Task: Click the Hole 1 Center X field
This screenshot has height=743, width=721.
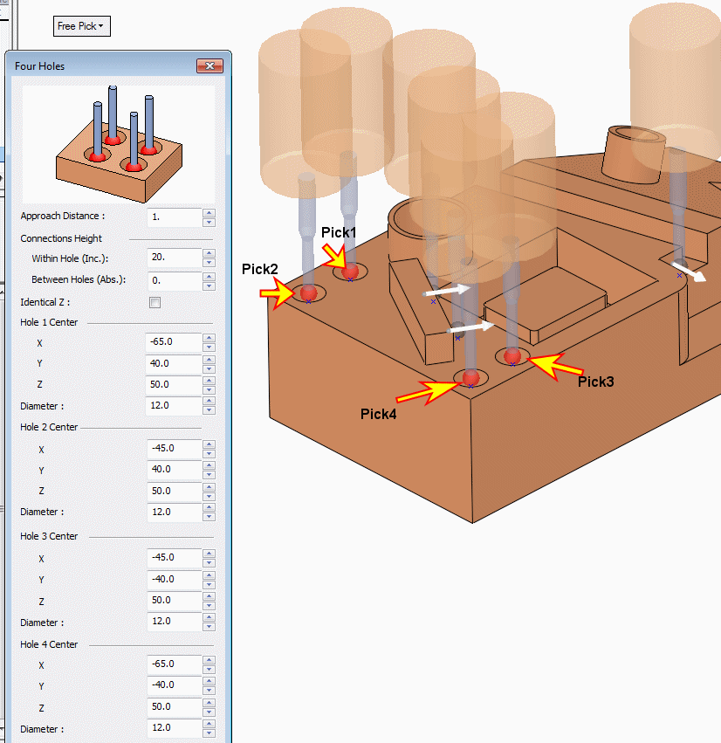Action: coord(174,341)
